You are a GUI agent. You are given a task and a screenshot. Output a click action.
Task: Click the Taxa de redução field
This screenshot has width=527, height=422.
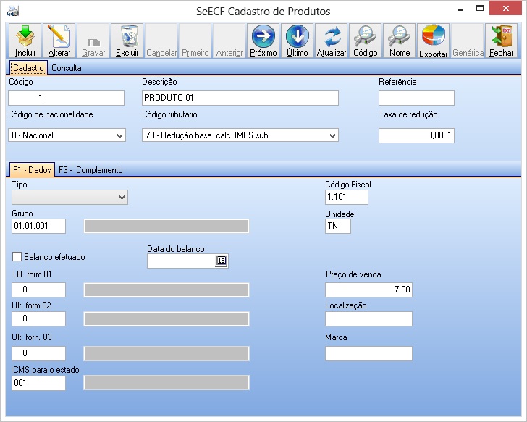(x=416, y=135)
